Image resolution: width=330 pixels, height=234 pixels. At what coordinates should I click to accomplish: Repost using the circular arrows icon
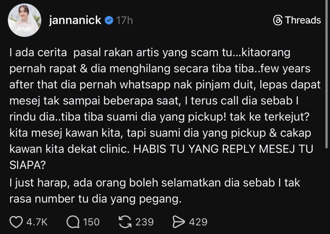tap(125, 222)
